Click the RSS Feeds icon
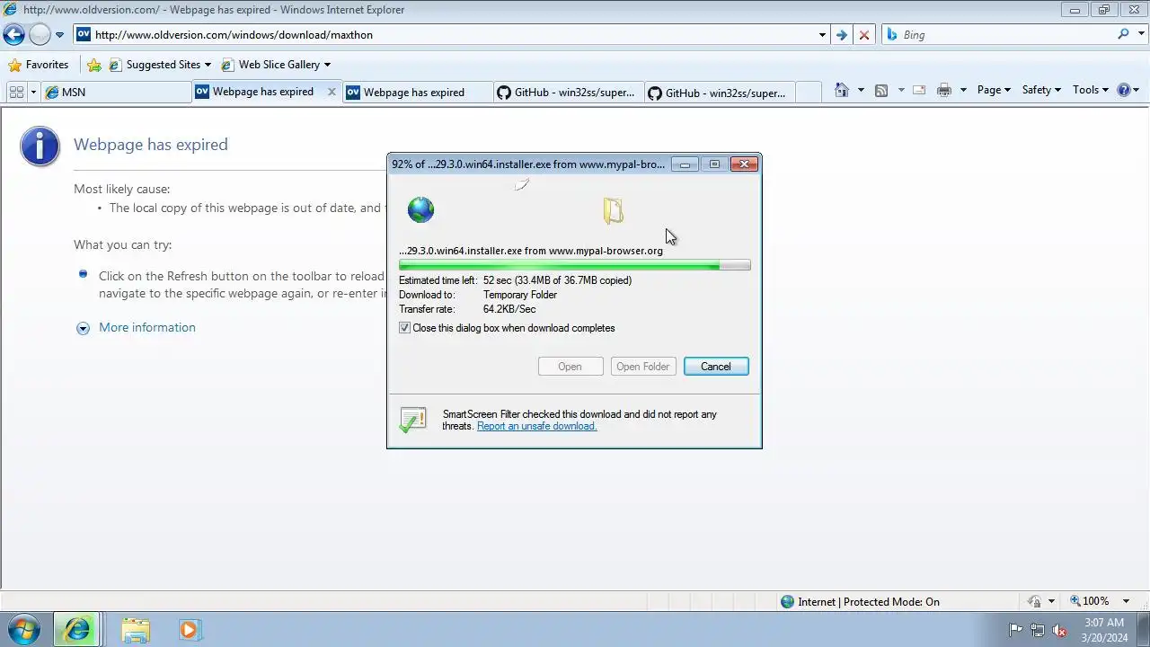 pyautogui.click(x=881, y=90)
